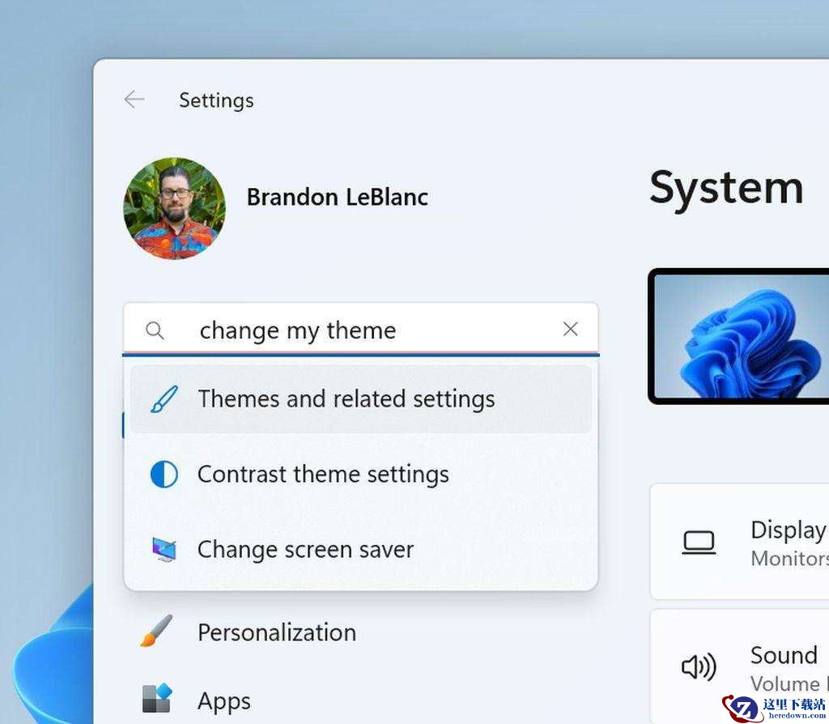Clear the search text with X
Screen dimensions: 829x724
(570, 329)
